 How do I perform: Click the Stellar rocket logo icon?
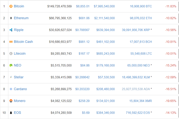11,77
